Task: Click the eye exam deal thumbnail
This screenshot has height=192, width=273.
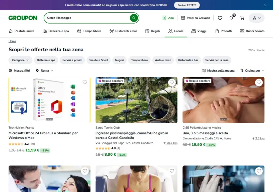Action: [x=223, y=179]
